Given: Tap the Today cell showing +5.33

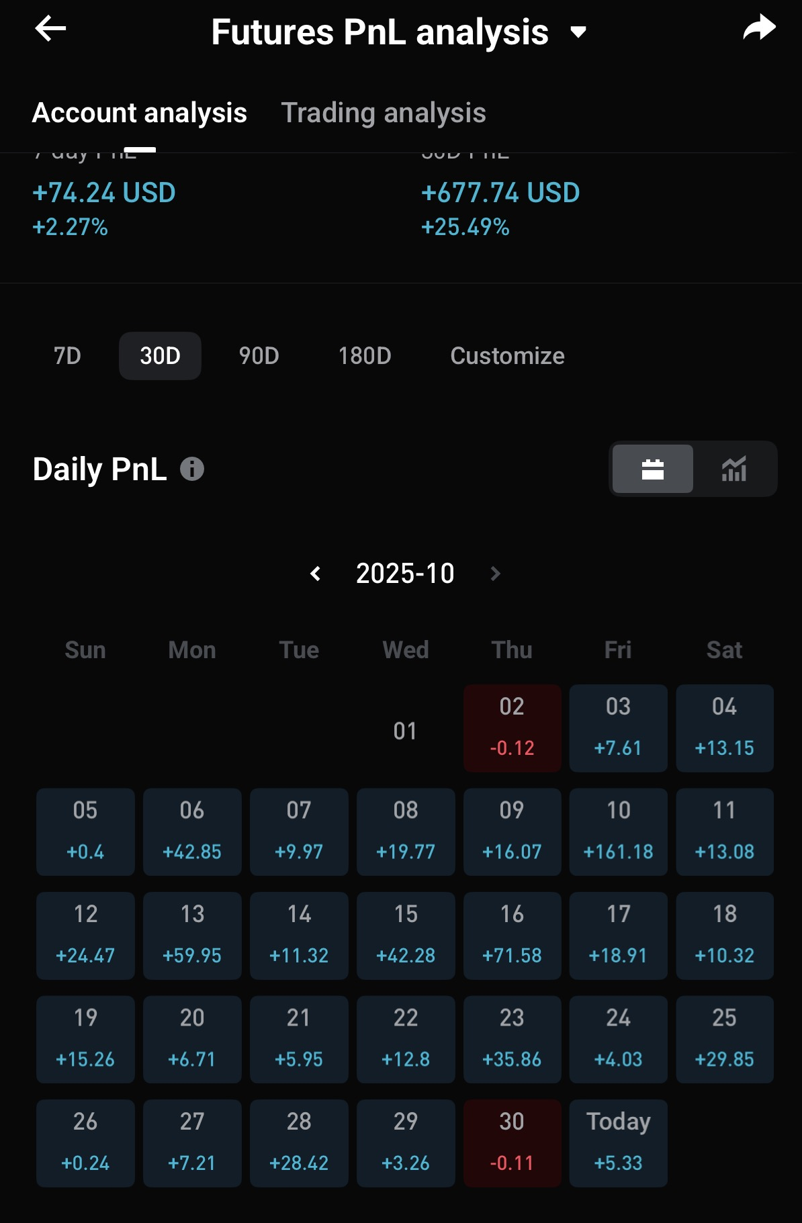Looking at the screenshot, I should 618,1142.
